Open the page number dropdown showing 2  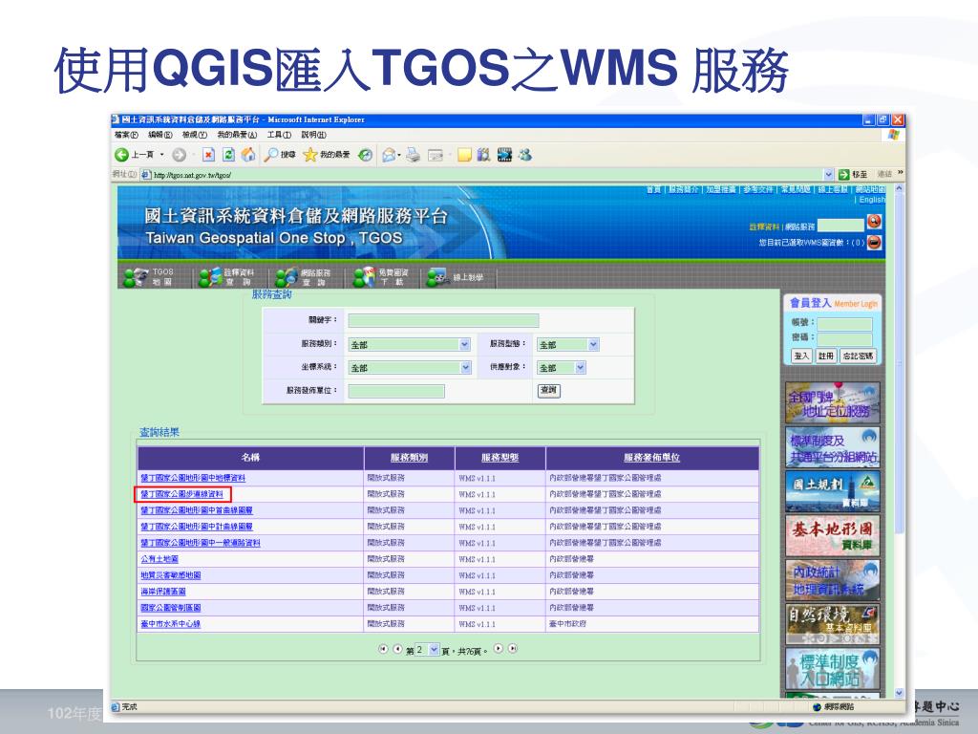427,650
